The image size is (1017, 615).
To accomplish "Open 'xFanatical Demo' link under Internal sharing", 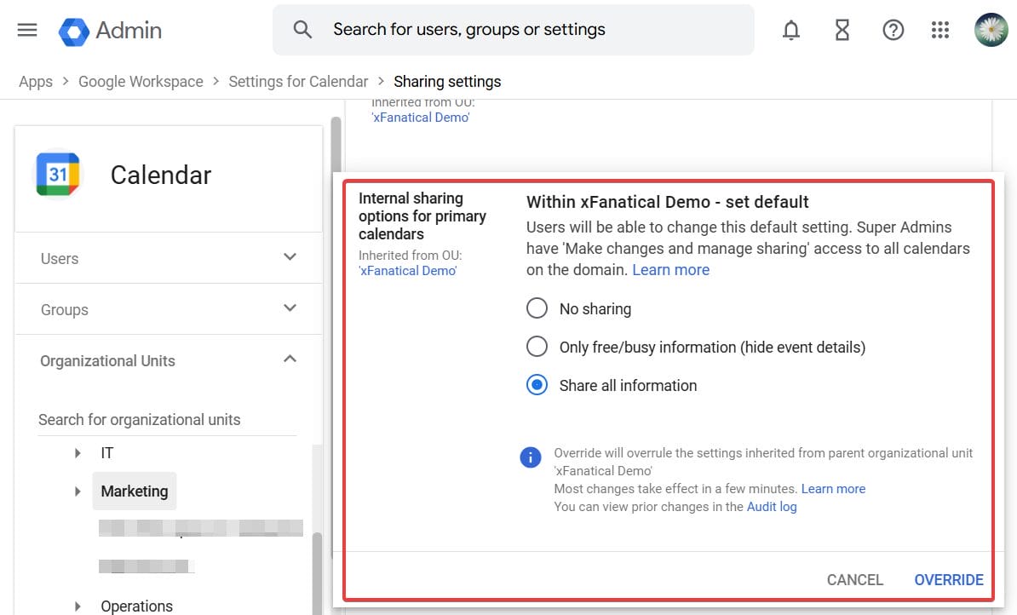I will [408, 271].
